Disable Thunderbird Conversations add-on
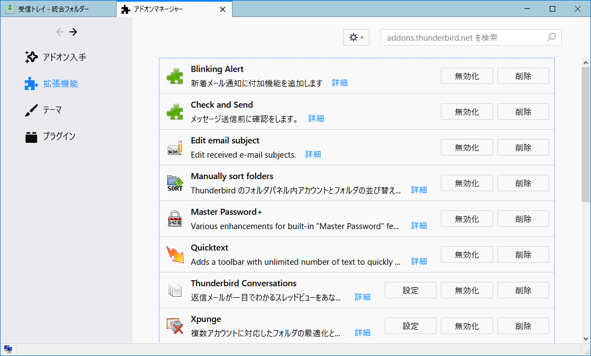591x356 pixels. (467, 290)
